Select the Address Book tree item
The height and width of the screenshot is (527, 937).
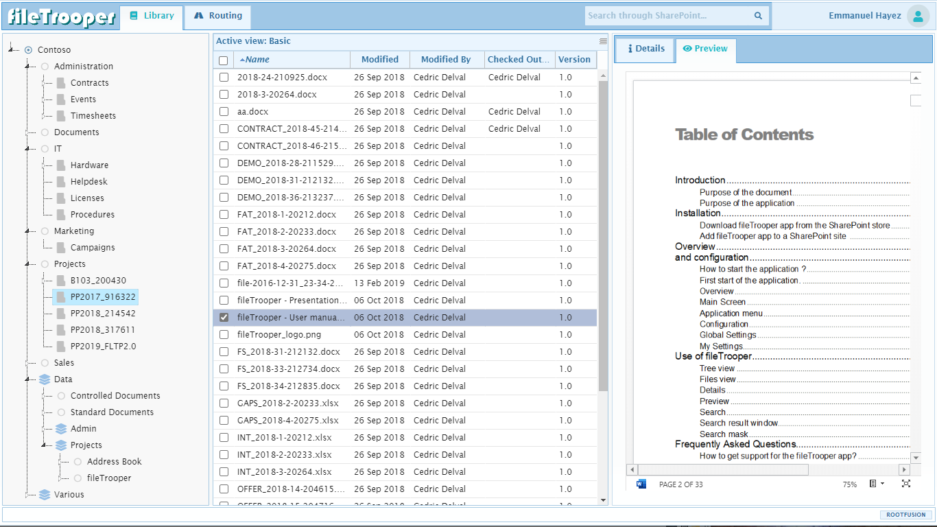tap(114, 462)
